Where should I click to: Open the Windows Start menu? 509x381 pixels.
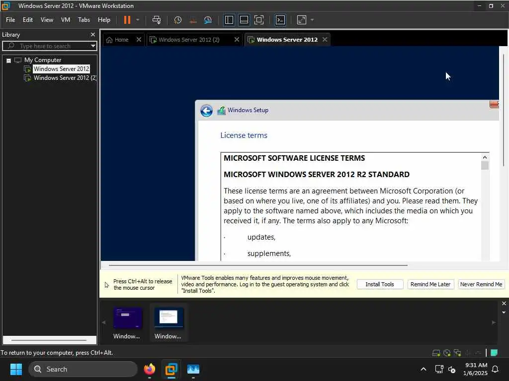point(16,369)
